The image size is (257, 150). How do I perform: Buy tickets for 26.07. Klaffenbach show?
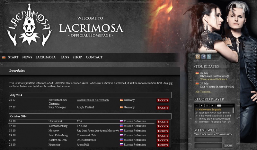163,100
